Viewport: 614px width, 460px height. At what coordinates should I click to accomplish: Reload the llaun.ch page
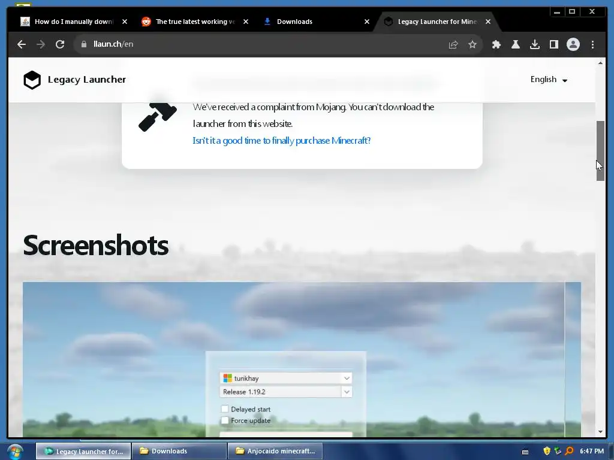(x=60, y=44)
